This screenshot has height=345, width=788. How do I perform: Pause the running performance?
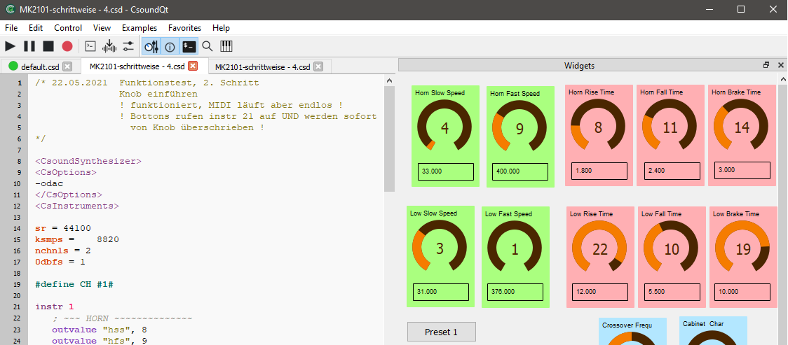[x=29, y=47]
